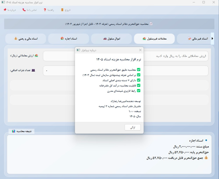Click the house icon on معاملات غیرمنقول tab
This screenshot has width=219, height=179.
[144, 39]
